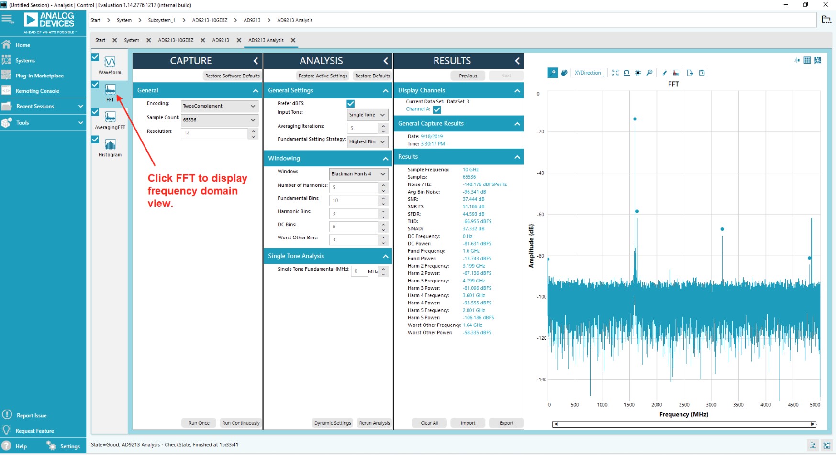Collapse the Windowing section header
836x455 pixels.
pyautogui.click(x=386, y=158)
